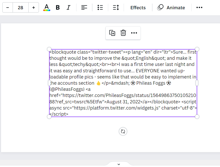Open more options for selected element

[x=134, y=33]
